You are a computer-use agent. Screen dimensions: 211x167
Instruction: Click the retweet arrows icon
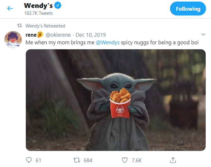pyautogui.click(x=76, y=160)
